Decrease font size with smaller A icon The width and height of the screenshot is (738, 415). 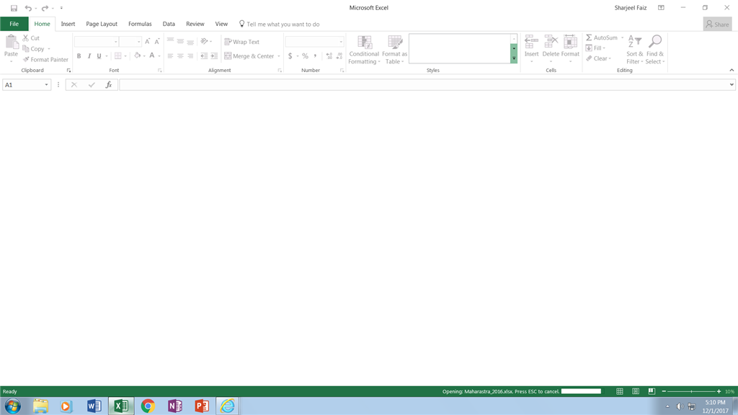point(157,41)
